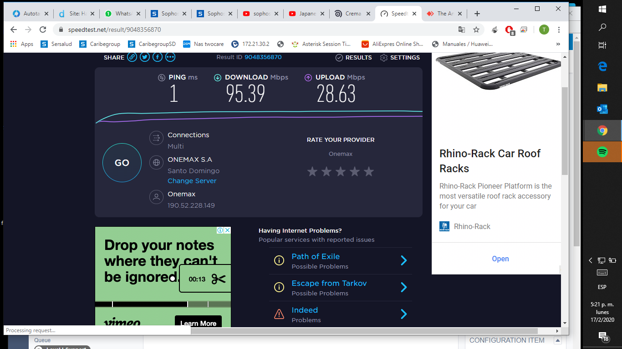Open a new Chrome tab
The height and width of the screenshot is (349, 622).
click(477, 14)
